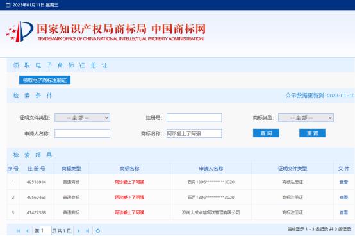Click the 重置 reset button
Image resolution: width=355 pixels, height=236 pixels.
(313, 133)
